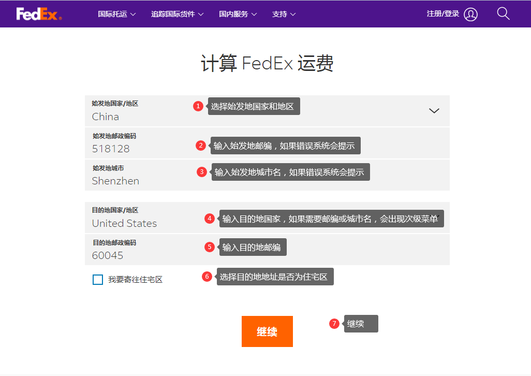
Task: Click the 始发地城市 Shenzhen field
Action: click(x=140, y=181)
